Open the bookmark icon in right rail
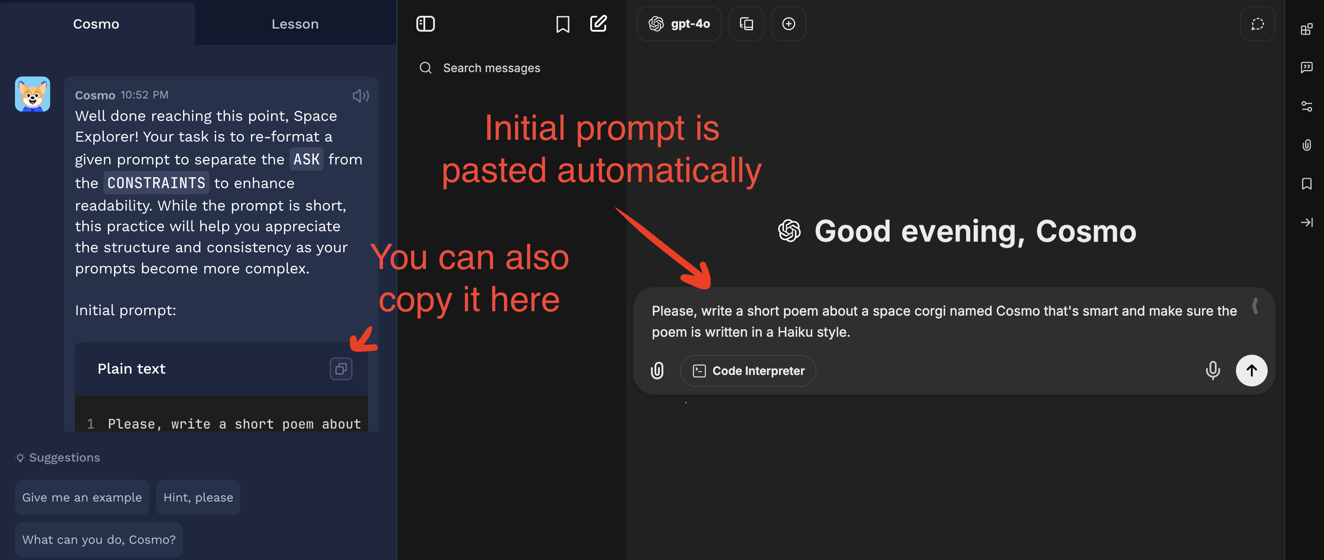The height and width of the screenshot is (560, 1324). (1306, 184)
